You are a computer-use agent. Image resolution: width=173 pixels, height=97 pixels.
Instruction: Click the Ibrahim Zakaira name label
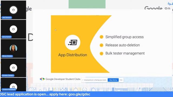8,75
